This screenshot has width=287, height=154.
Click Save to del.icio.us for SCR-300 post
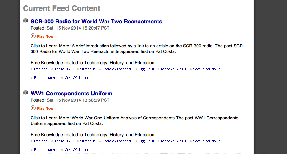(x=207, y=69)
